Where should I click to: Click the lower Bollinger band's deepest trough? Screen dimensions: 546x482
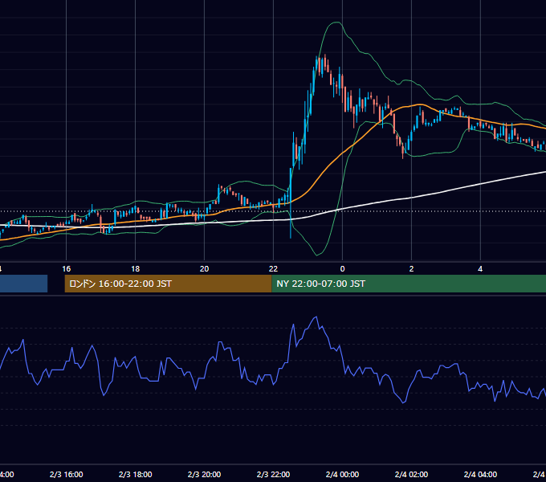click(316, 255)
